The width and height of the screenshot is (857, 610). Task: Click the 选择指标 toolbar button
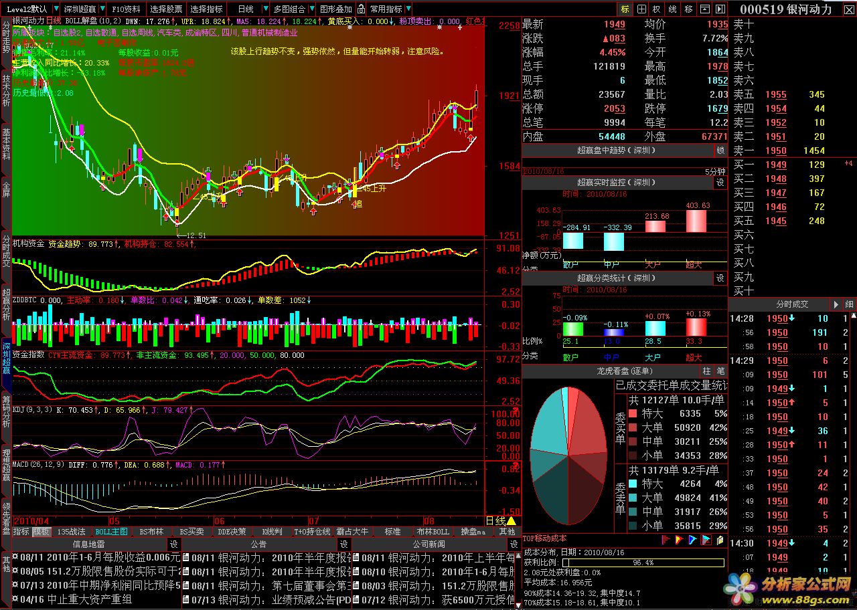coord(206,9)
